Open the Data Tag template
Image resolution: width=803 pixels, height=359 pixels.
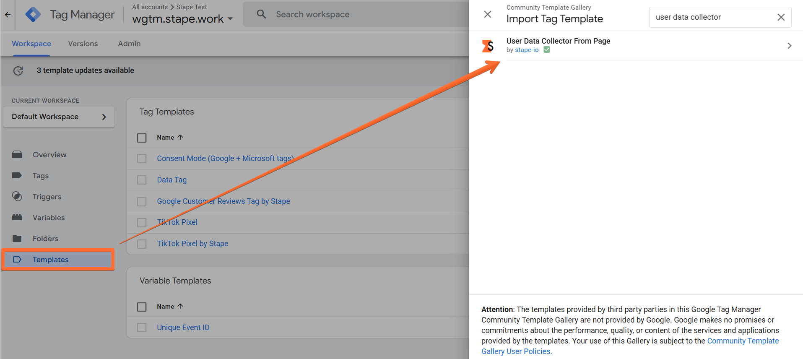tap(172, 180)
